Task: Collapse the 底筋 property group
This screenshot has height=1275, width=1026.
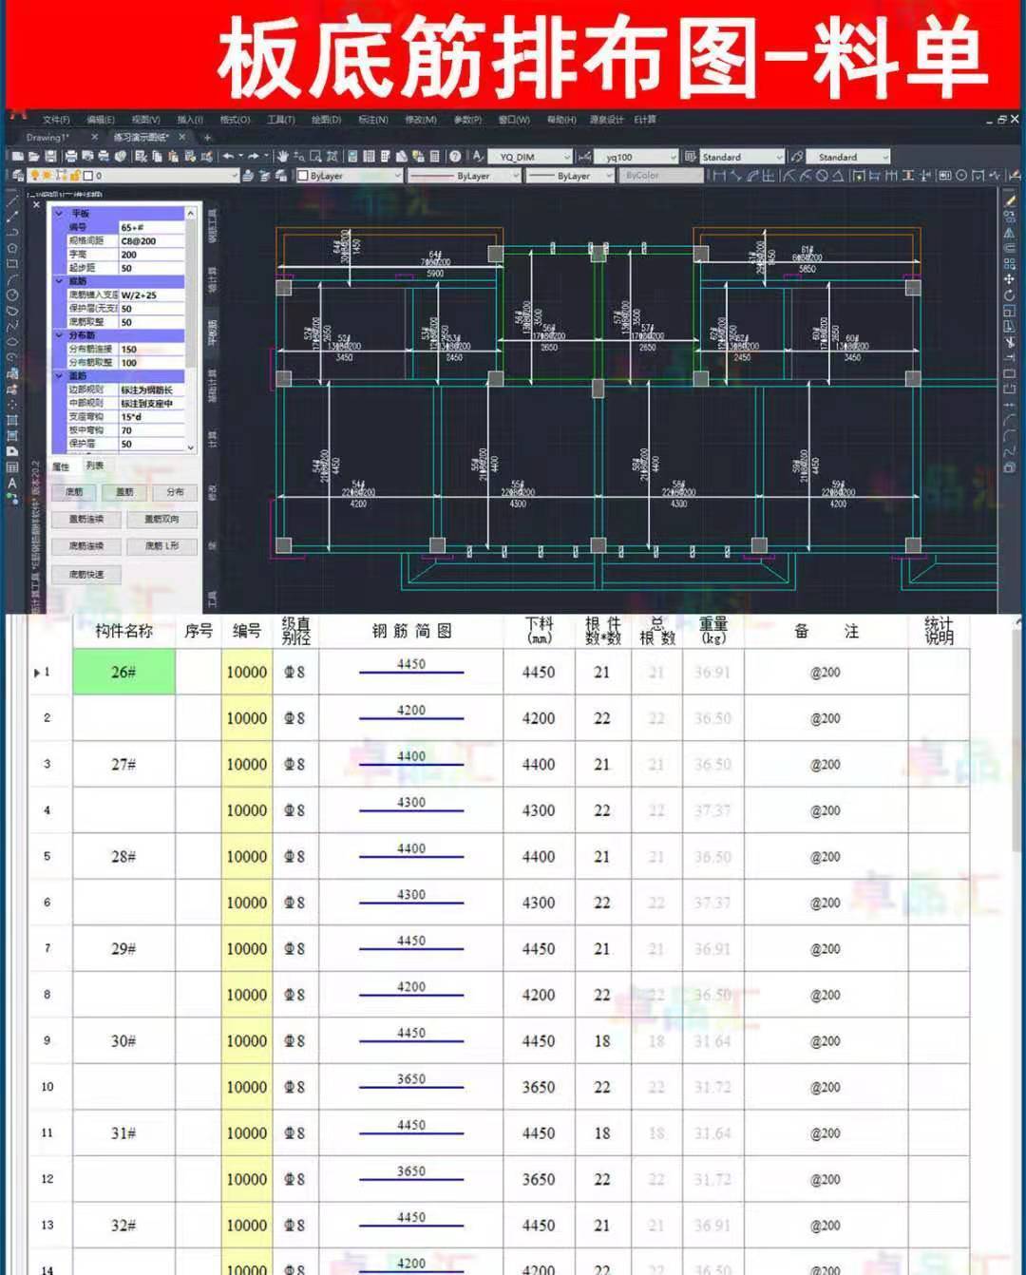Action: [x=59, y=282]
